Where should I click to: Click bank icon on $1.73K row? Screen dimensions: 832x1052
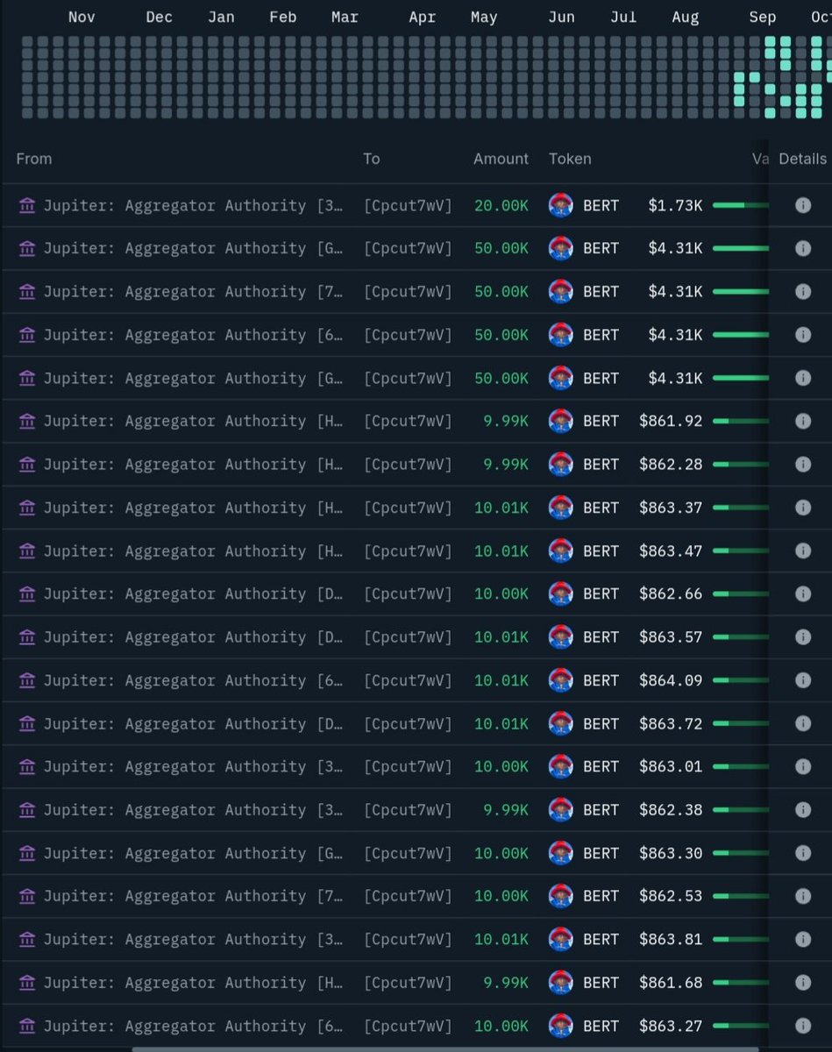click(x=27, y=205)
